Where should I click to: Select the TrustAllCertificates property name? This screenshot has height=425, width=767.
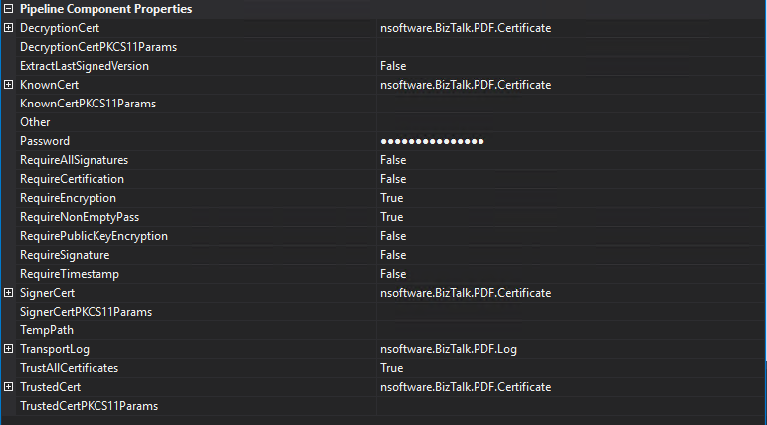69,368
